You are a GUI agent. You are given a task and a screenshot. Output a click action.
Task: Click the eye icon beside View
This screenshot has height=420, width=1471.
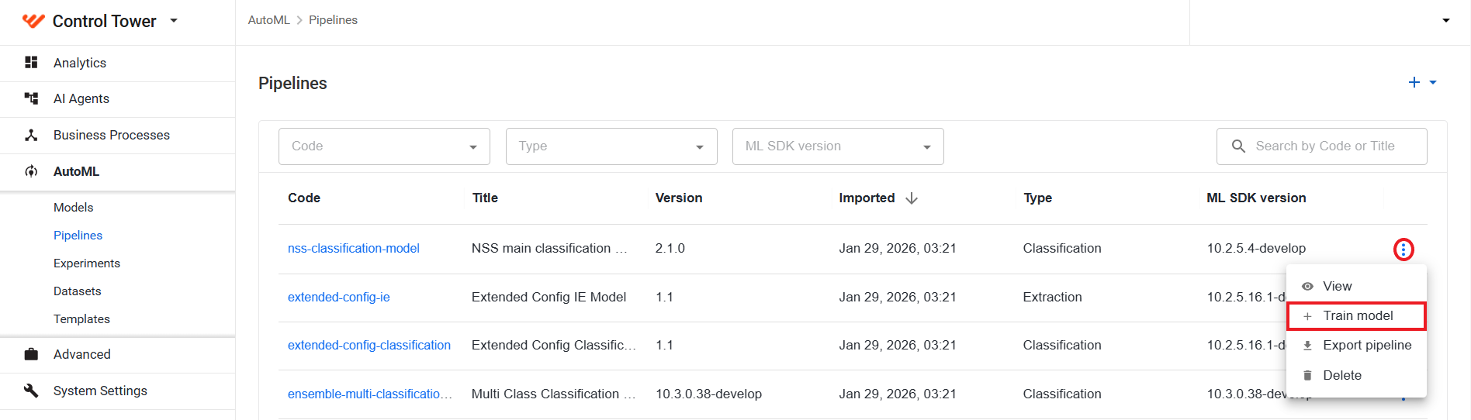click(x=1307, y=286)
